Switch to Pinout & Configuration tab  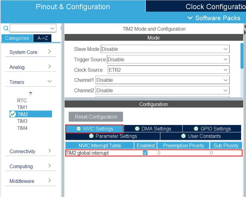[x=73, y=7]
